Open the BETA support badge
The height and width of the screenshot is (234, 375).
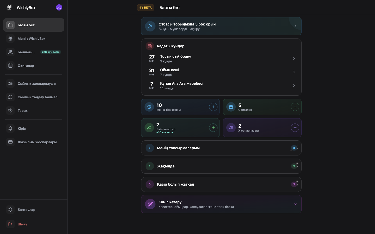tap(146, 8)
